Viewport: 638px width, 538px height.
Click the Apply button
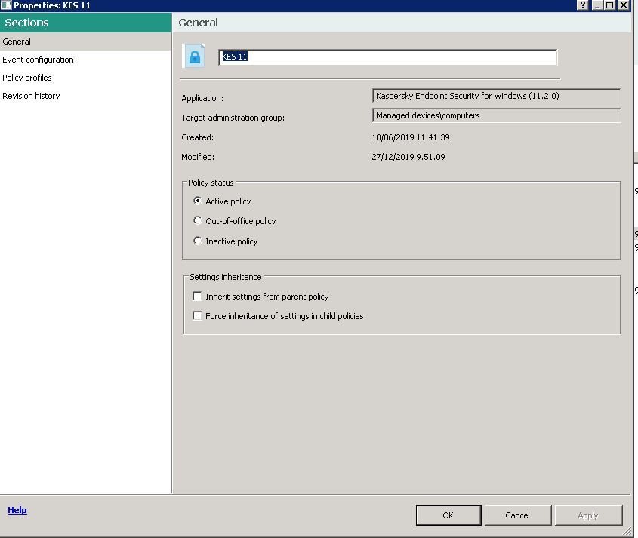[588, 515]
